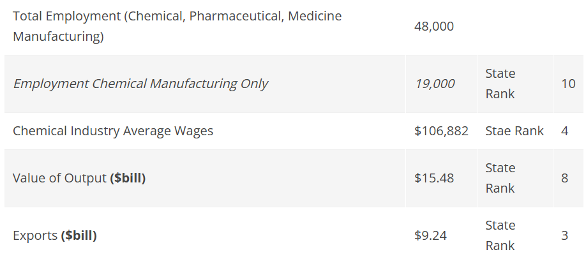Click the italic Employment Chemical Manufacturing Only label
Screen dimensions: 586x266
[140, 84]
